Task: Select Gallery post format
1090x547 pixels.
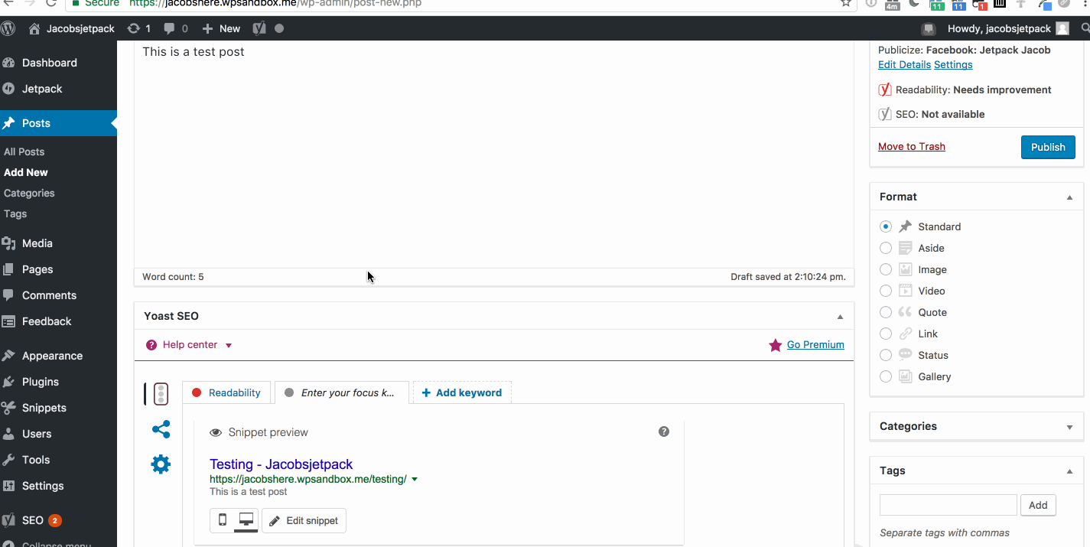Action: pos(886,376)
